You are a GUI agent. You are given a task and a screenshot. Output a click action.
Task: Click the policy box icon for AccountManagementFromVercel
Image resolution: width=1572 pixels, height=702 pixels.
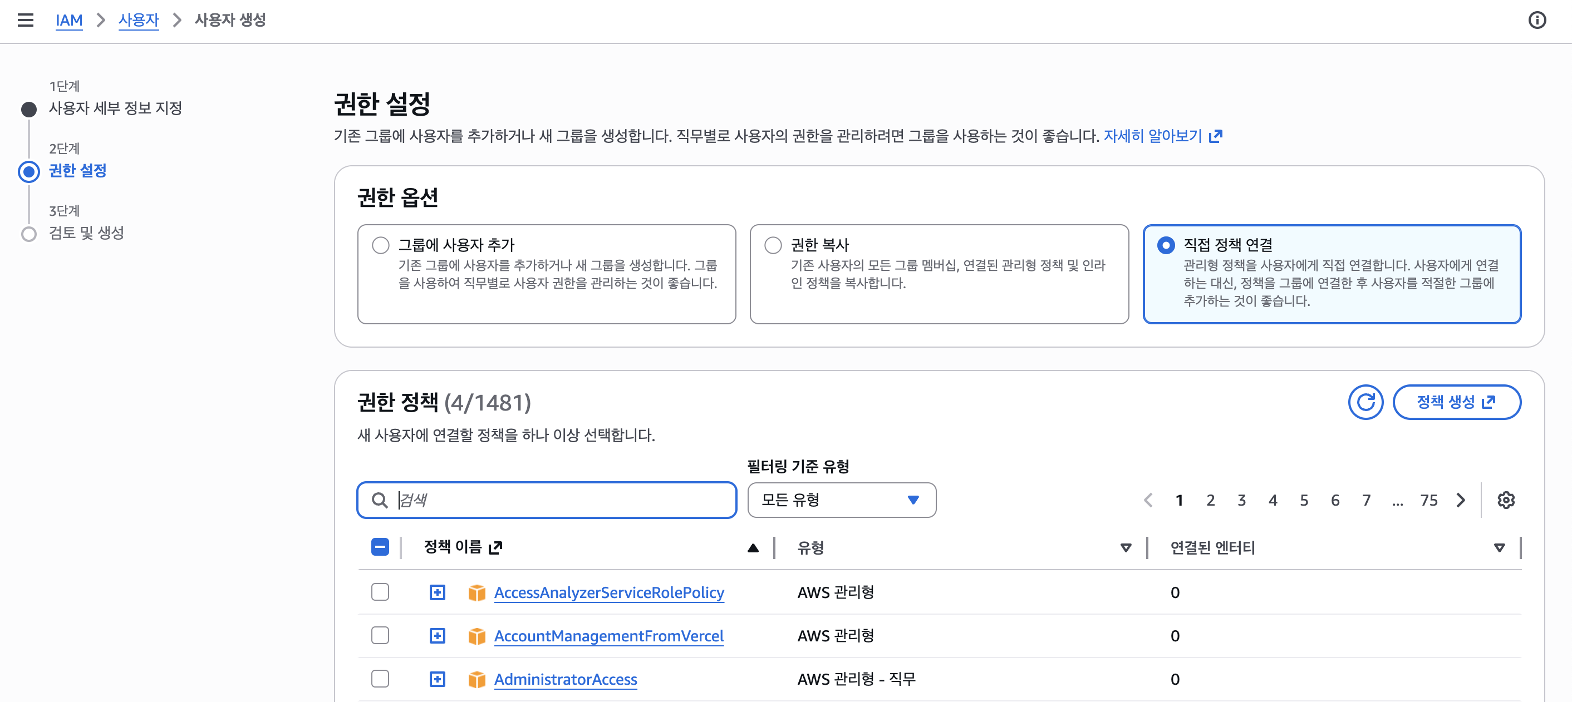[476, 636]
